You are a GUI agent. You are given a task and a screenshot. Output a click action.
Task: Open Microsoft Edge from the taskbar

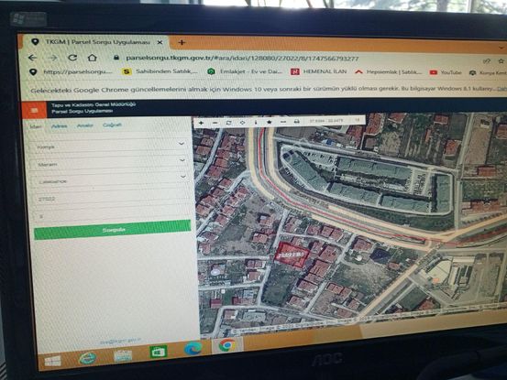coord(193,349)
